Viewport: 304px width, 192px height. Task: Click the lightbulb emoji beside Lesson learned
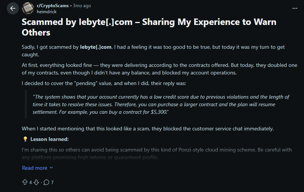pyautogui.click(x=25, y=139)
